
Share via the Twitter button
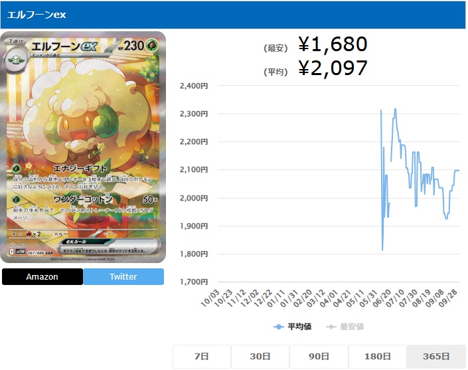pyautogui.click(x=123, y=276)
